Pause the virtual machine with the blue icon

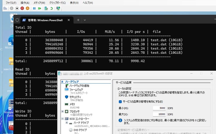(x=34, y=8)
